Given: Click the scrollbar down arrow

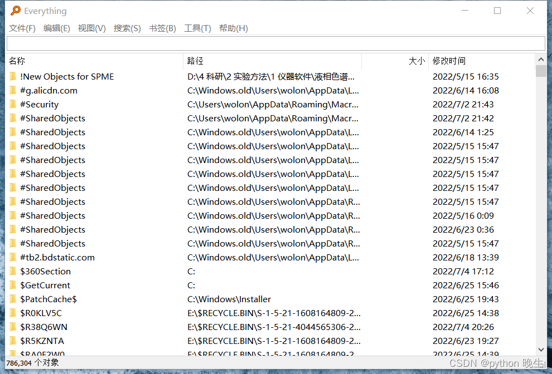Looking at the screenshot, I should coord(541,350).
